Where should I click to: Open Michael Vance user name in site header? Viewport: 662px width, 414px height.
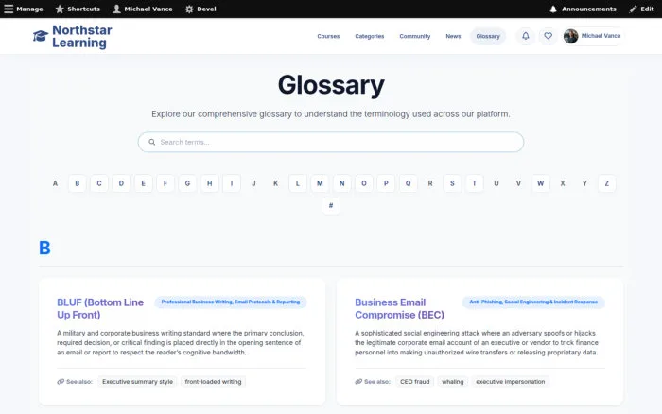coord(601,36)
